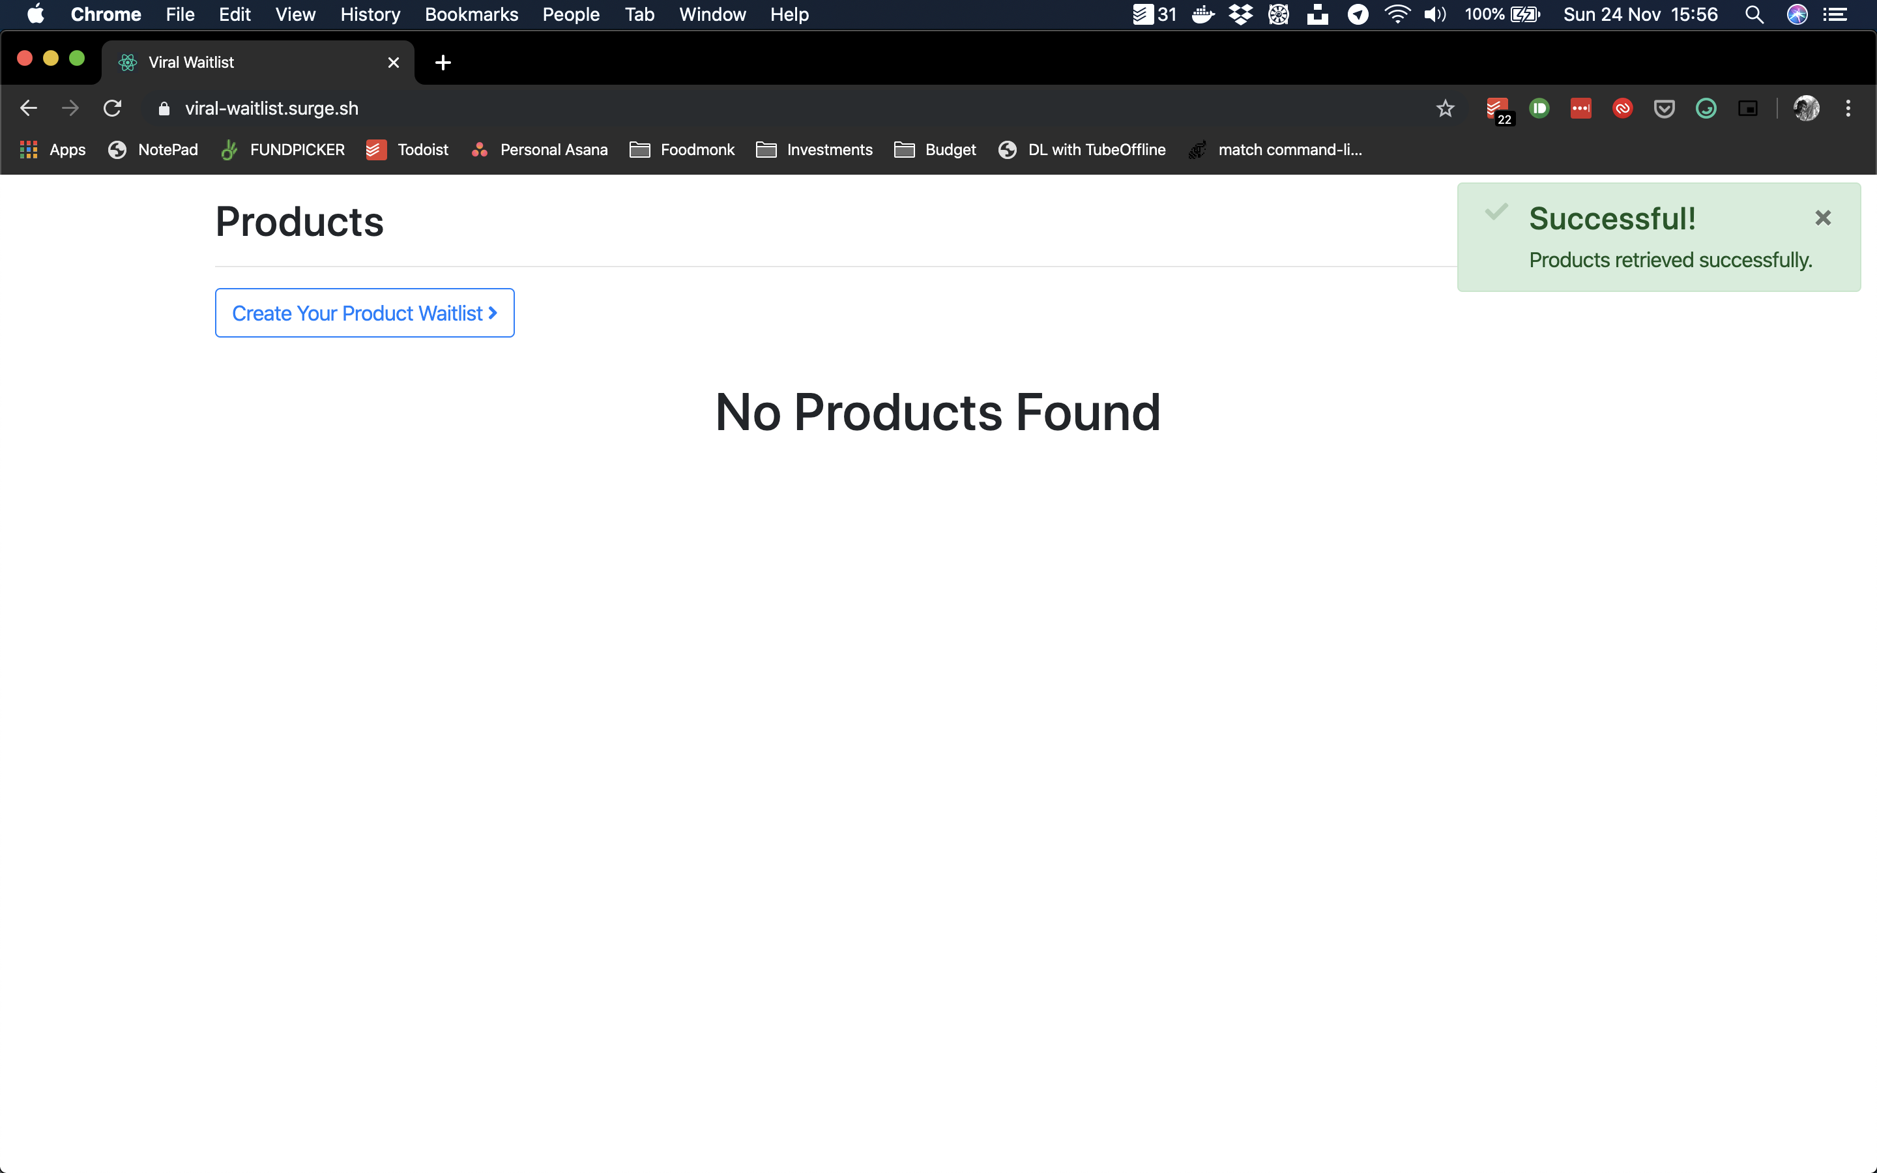Screen dimensions: 1877x1173
Task: Bookmark this page with star icon
Action: pos(1445,109)
